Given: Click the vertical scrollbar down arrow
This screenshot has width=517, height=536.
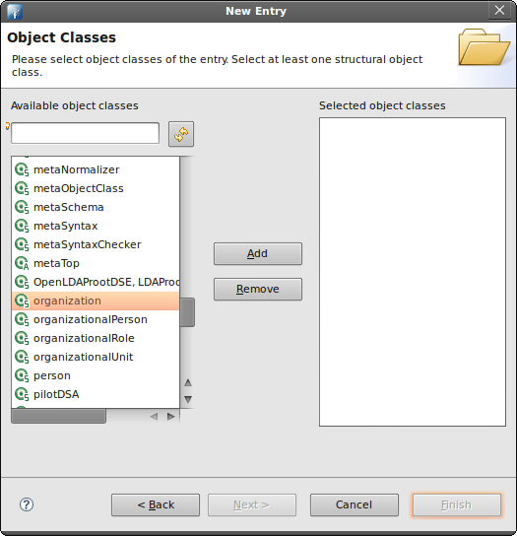Looking at the screenshot, I should 188,399.
